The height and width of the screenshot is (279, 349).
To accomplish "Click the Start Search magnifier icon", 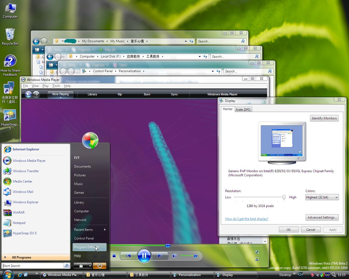I will (x=67, y=266).
